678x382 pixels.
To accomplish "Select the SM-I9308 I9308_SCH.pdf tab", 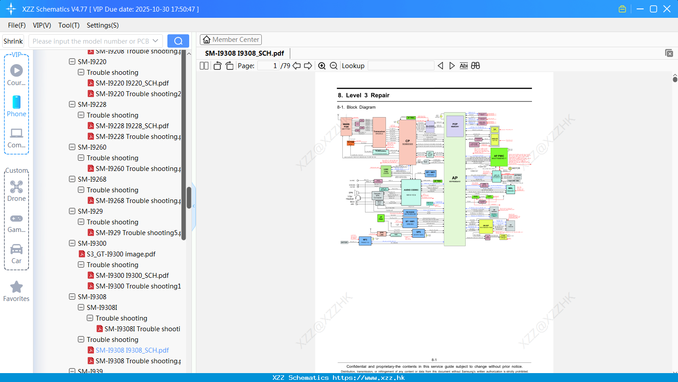I will pyautogui.click(x=244, y=53).
